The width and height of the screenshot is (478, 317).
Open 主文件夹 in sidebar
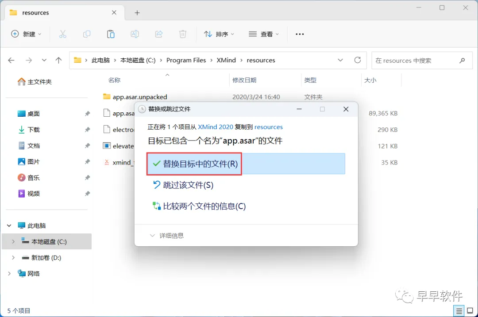35,82
